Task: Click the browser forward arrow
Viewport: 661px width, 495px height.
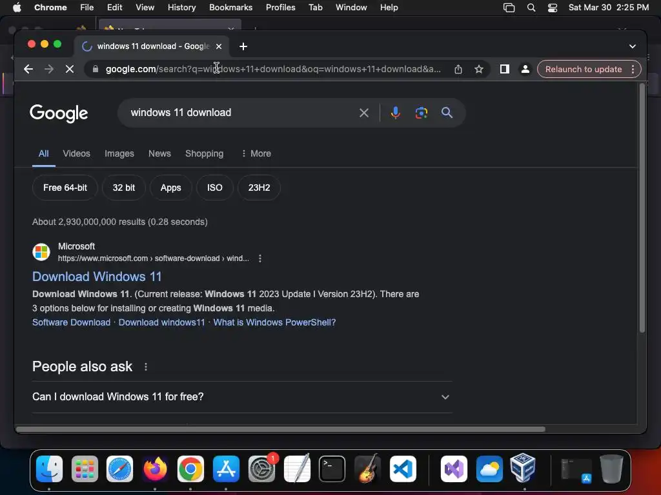Action: click(49, 69)
